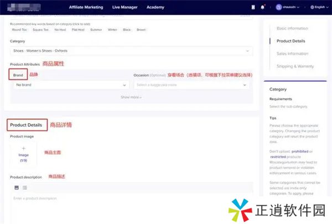Click the mobile phone icon in header
Image resolution: width=332 pixels, height=224 pixels.
click(x=253, y=7)
